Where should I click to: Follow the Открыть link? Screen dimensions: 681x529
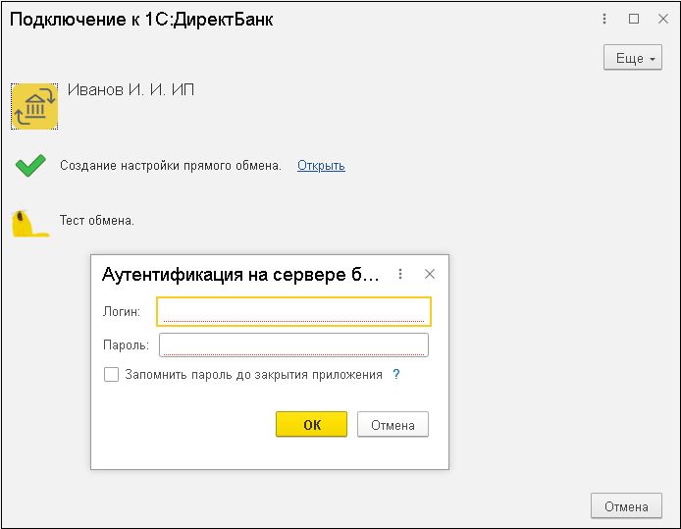(x=321, y=166)
